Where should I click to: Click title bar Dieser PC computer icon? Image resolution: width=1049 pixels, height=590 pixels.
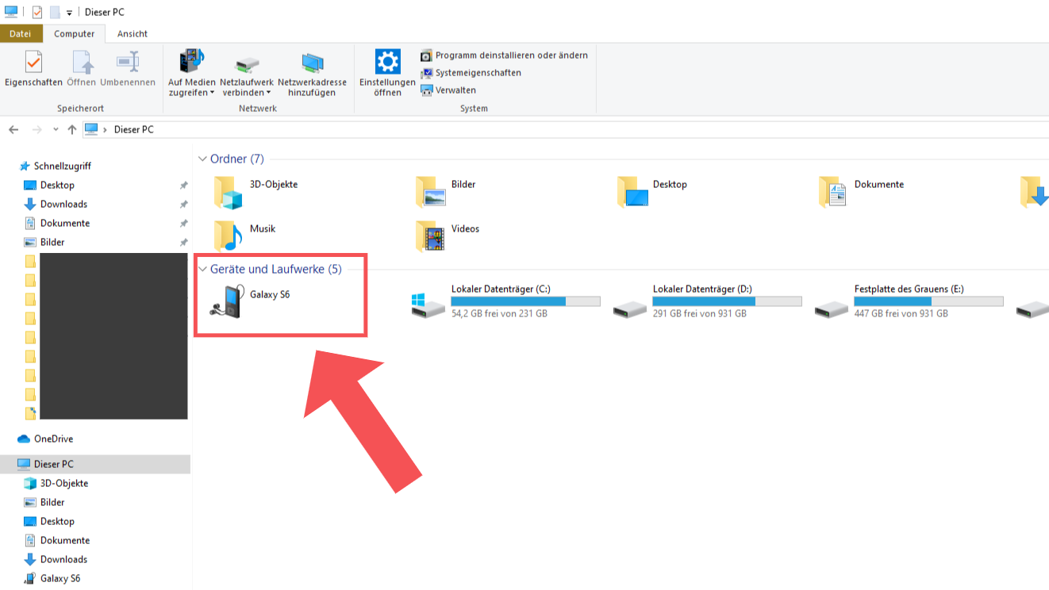[11, 13]
